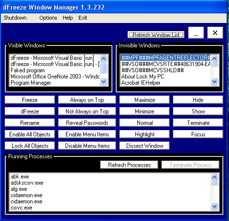Click the Dissect Window button
The image size is (229, 221).
pos(144,146)
